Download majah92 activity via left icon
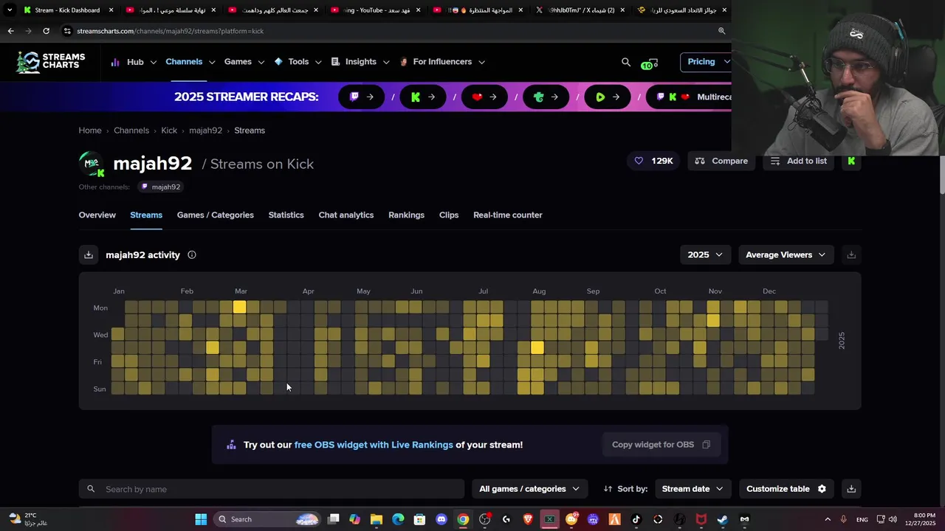This screenshot has width=945, height=531. click(89, 254)
